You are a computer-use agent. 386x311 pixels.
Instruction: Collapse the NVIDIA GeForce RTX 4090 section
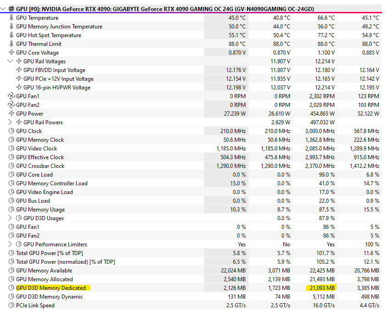click(x=4, y=9)
